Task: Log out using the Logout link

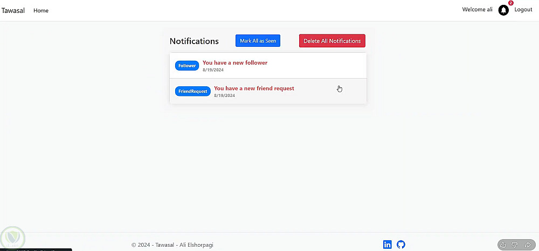Action: [523, 10]
